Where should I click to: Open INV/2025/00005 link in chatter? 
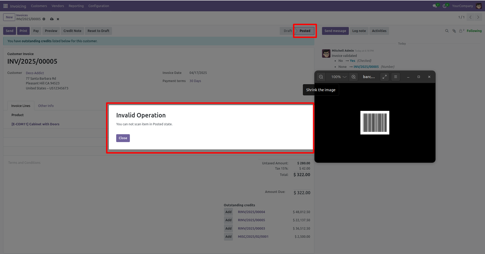tap(366, 67)
